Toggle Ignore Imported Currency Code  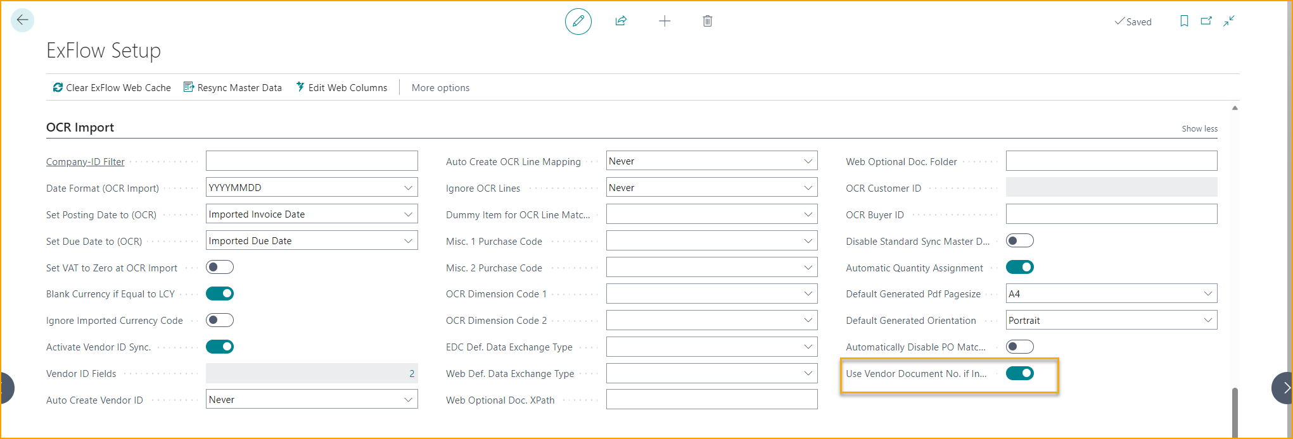pyautogui.click(x=220, y=320)
